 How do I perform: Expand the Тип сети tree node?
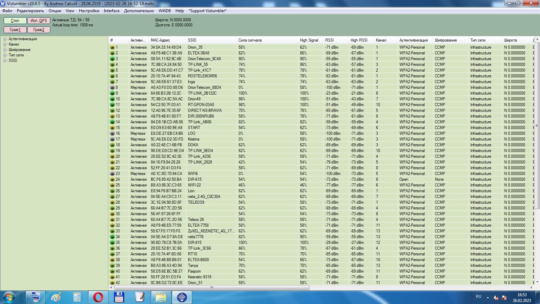(5, 55)
